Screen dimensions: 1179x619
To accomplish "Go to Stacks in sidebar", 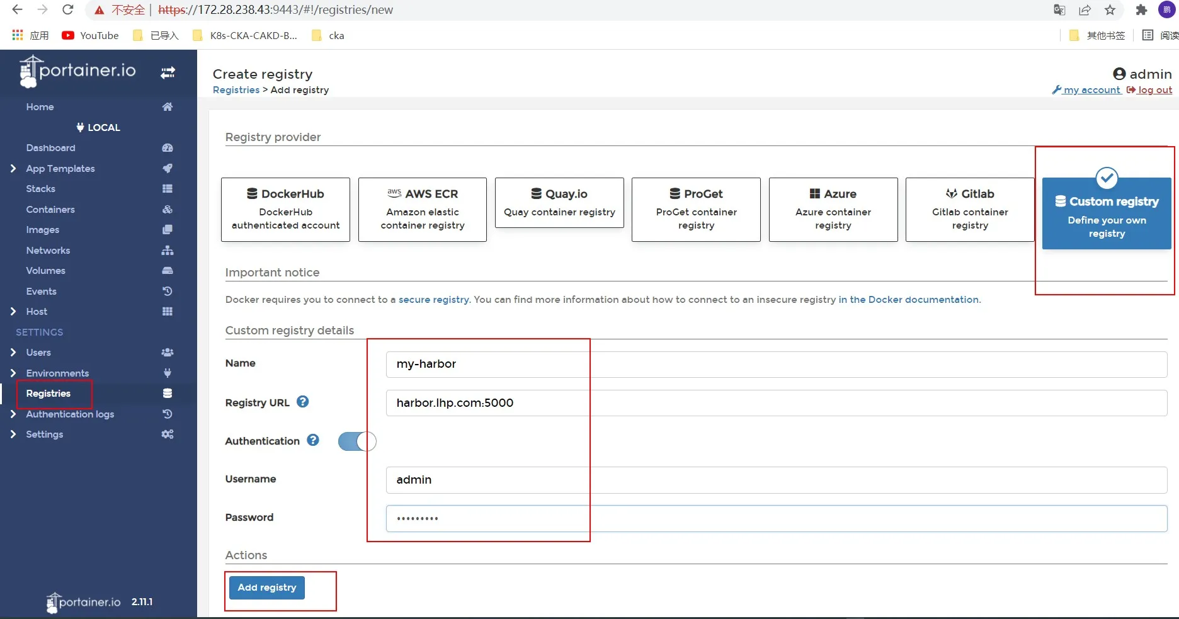I will (40, 189).
